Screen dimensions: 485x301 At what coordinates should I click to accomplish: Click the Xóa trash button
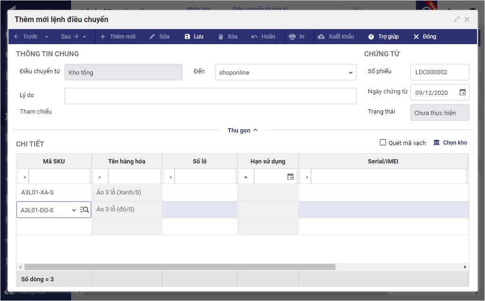point(228,37)
